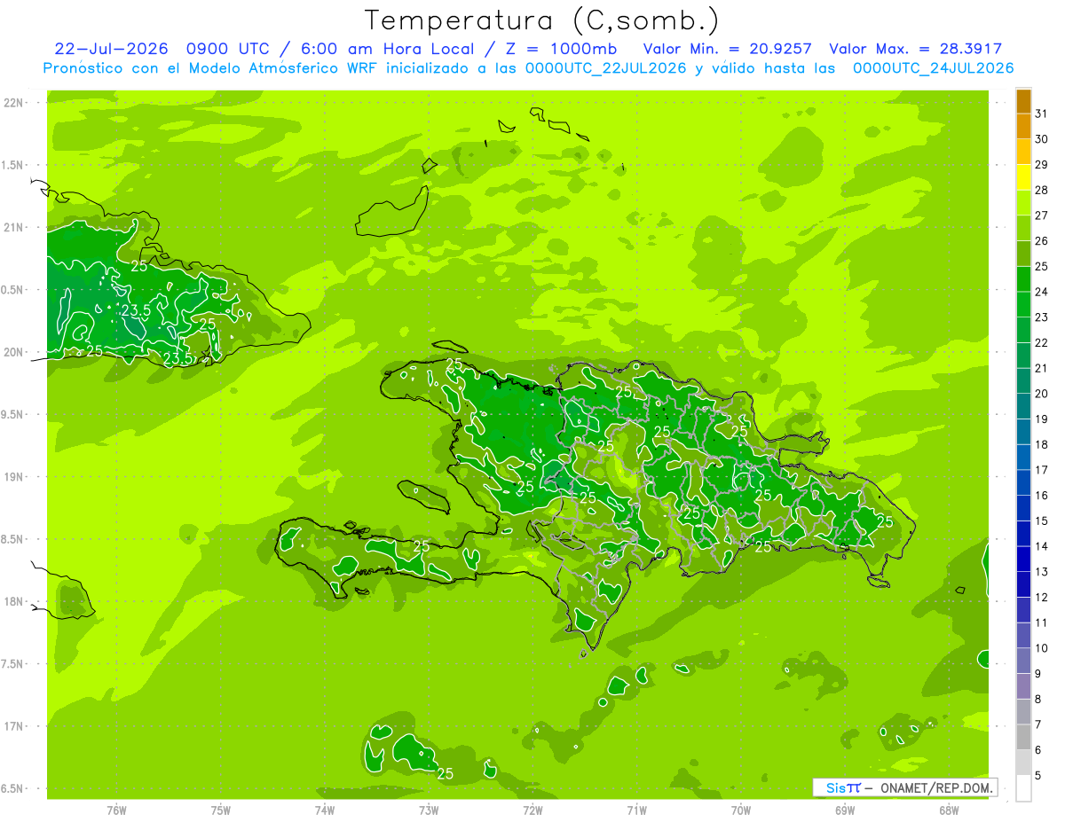Click the "22N" latitude label
1065x822 pixels.
point(15,103)
